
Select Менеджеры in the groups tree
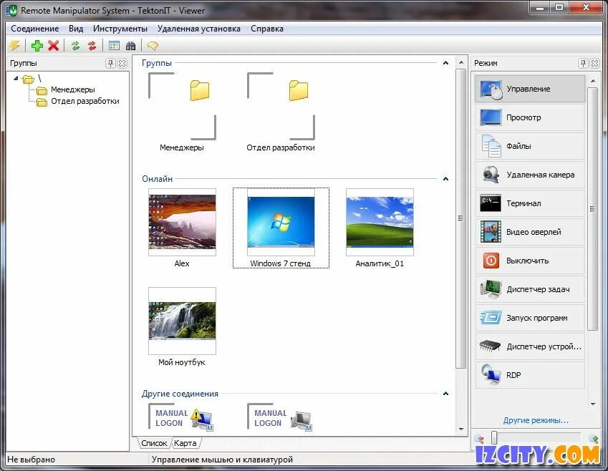pos(73,89)
